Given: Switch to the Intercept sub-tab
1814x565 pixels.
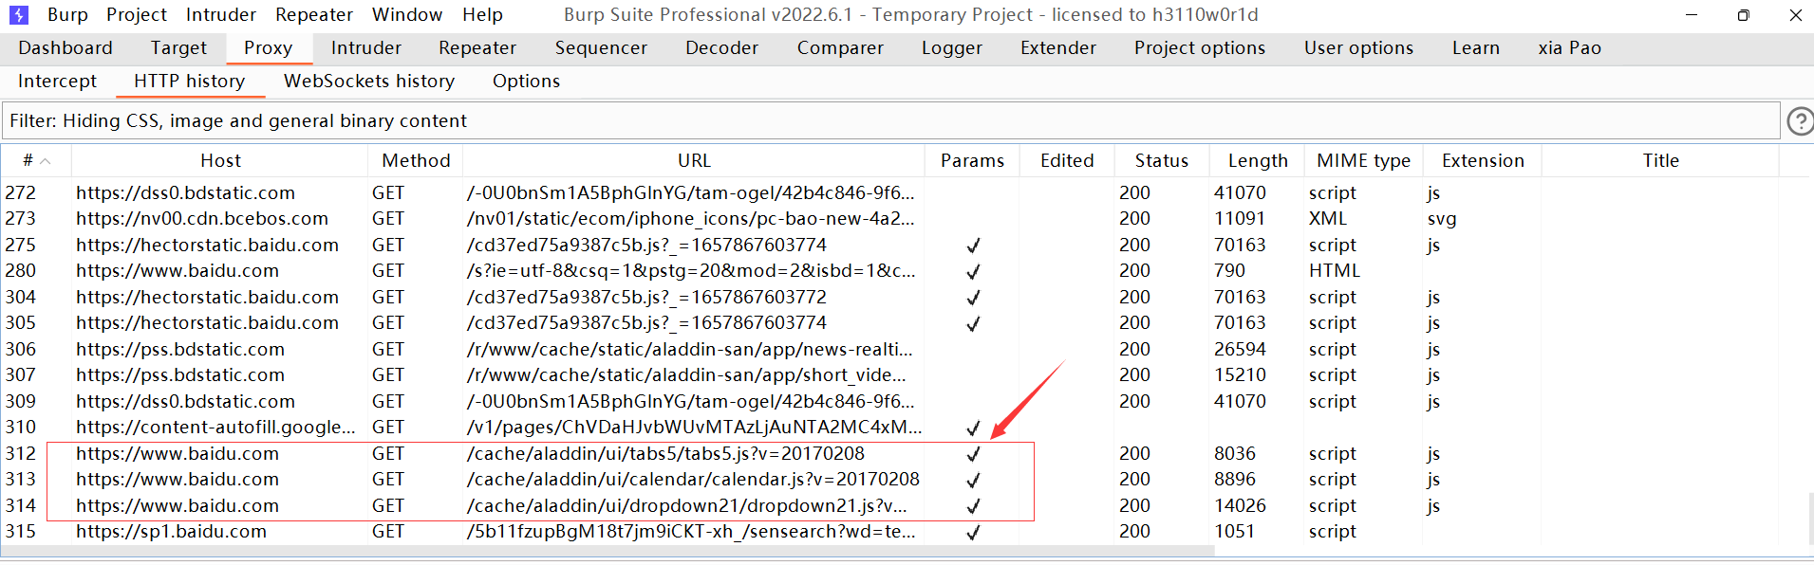Looking at the screenshot, I should [x=57, y=82].
